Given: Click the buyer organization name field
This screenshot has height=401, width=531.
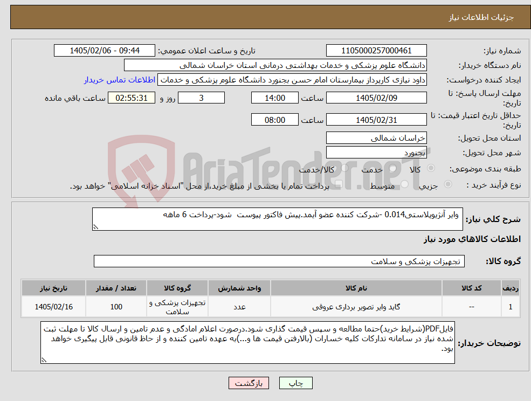Looking at the screenshot, I should pyautogui.click(x=275, y=65).
